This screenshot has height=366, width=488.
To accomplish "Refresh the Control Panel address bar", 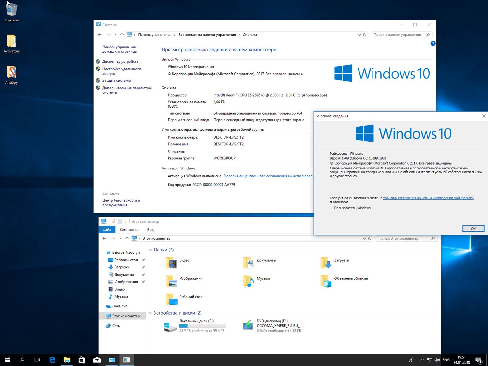I will point(365,35).
